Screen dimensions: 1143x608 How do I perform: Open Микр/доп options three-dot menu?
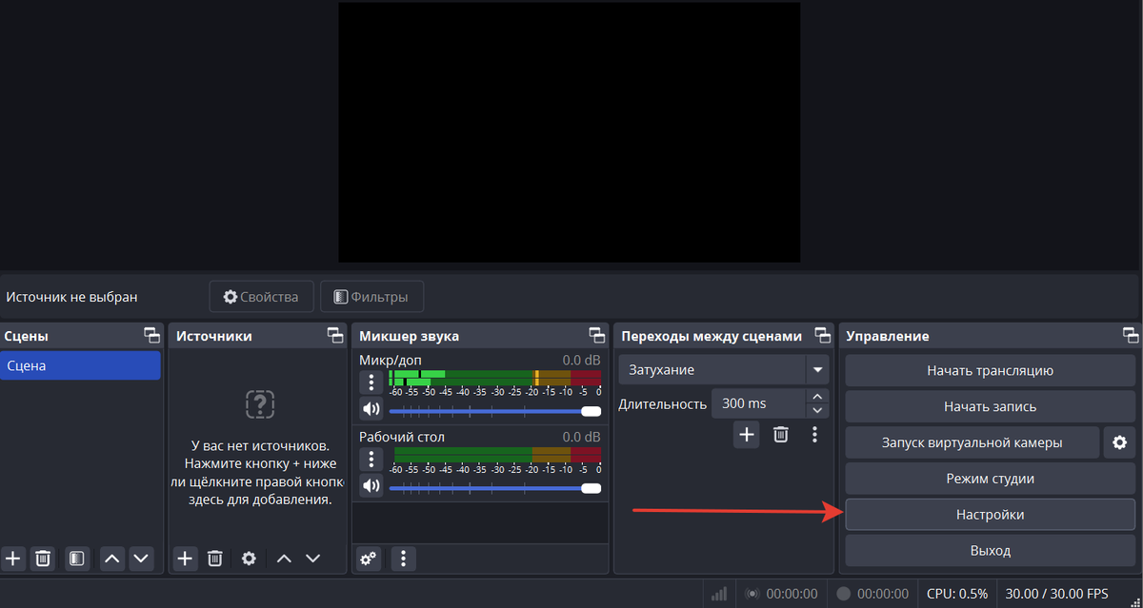[x=371, y=382]
